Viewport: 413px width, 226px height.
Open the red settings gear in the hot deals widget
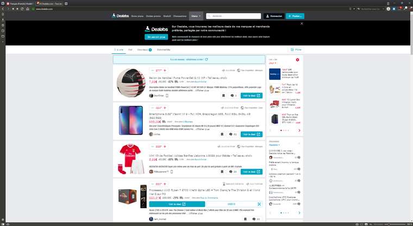pos(297,60)
